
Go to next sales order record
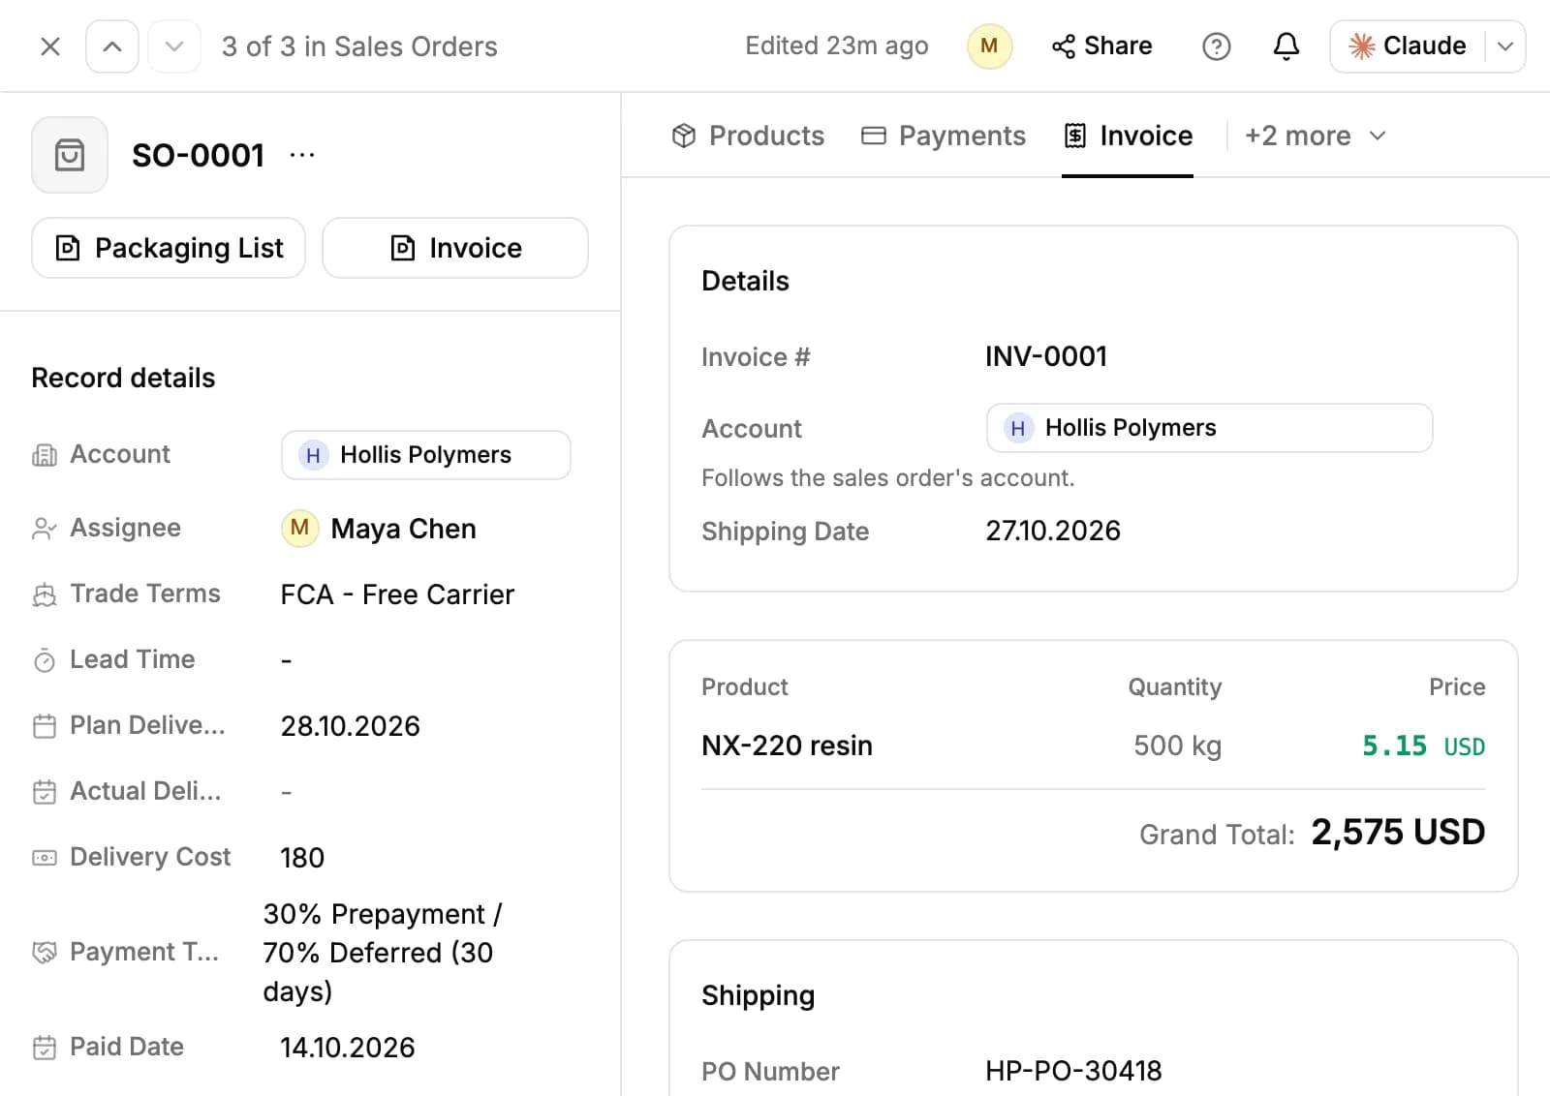click(x=174, y=46)
